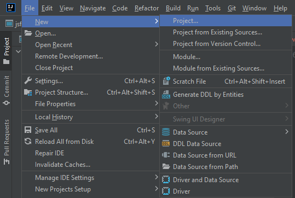295x198 pixels.
Task: Click the Driver icon
Action: click(166, 191)
